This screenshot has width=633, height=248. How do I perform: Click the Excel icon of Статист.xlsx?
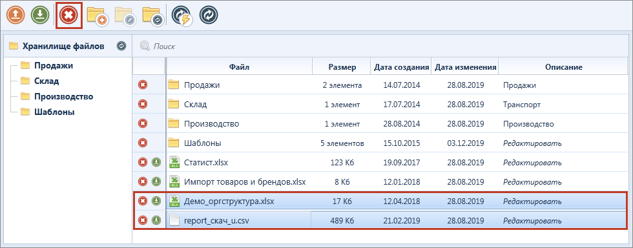point(174,162)
